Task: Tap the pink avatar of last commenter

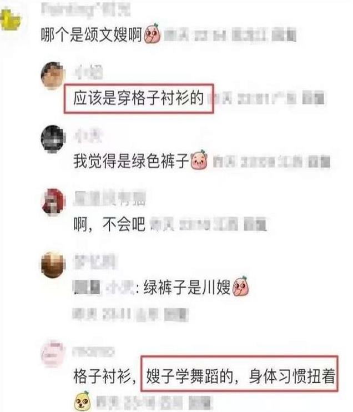Action: coord(52,353)
